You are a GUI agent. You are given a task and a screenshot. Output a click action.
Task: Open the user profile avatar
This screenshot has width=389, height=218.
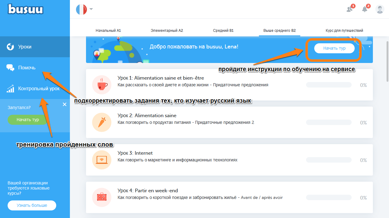[380, 9]
